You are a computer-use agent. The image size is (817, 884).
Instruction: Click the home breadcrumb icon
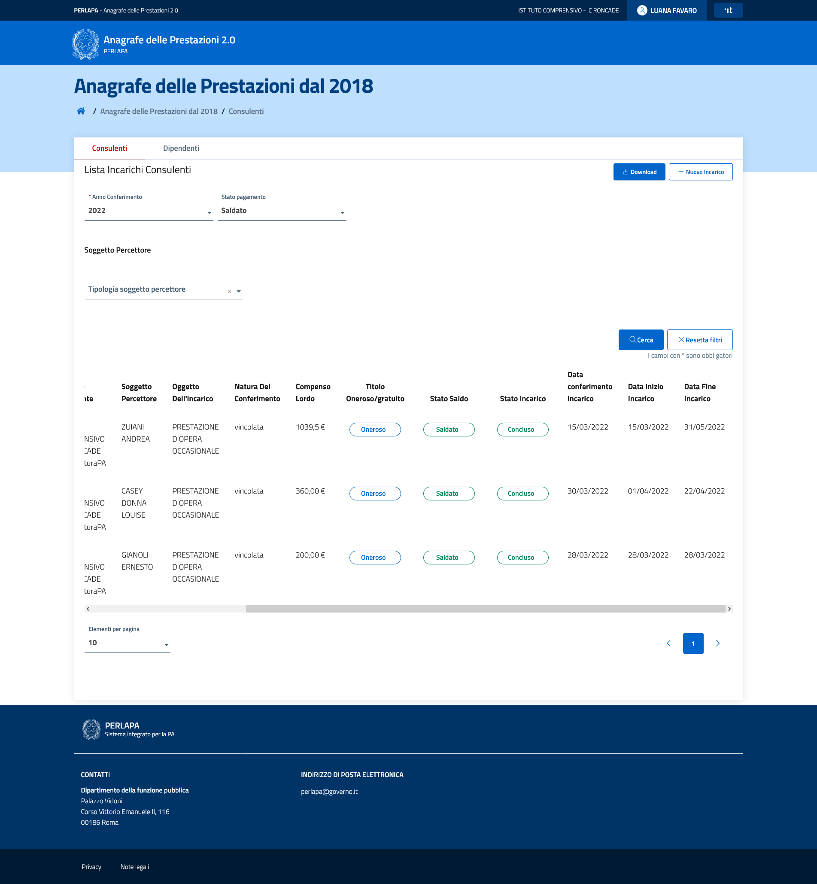[81, 111]
